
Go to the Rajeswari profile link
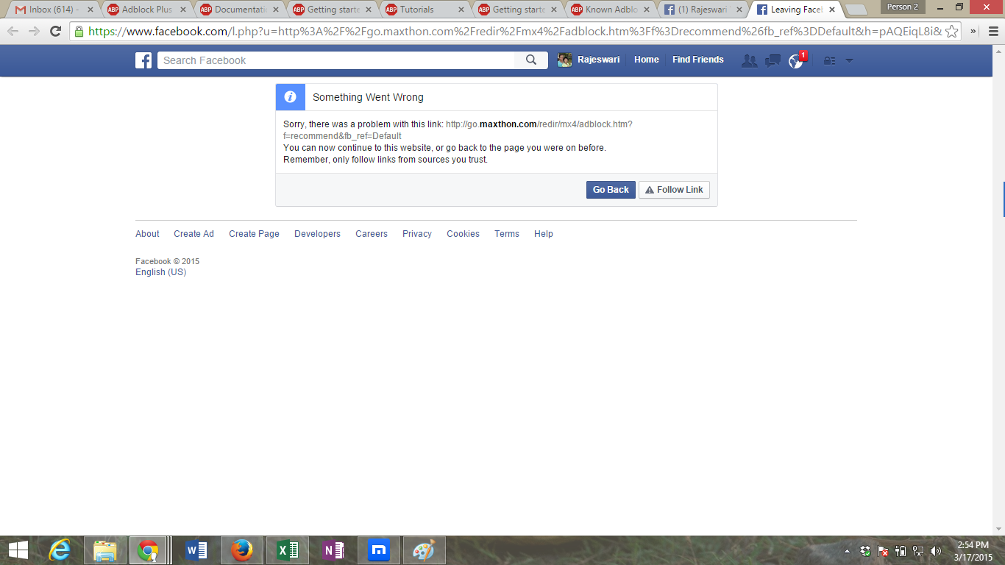(599, 60)
